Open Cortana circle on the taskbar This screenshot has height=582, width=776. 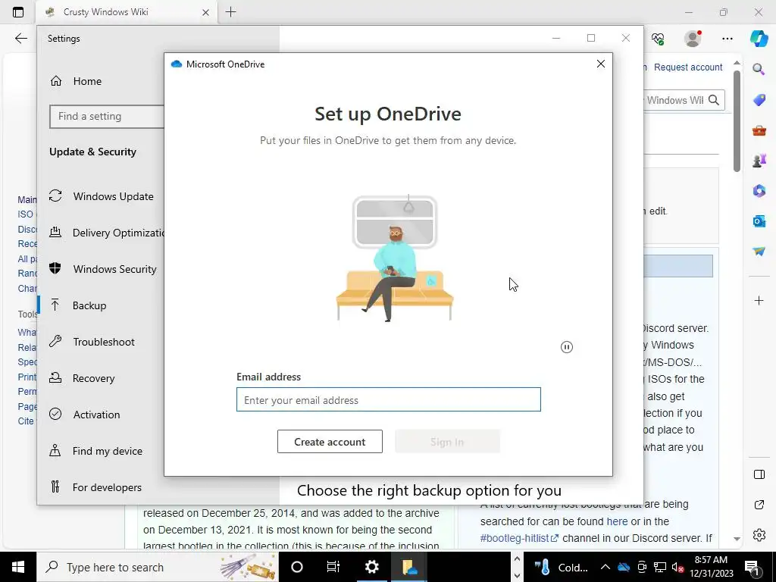coord(297,567)
